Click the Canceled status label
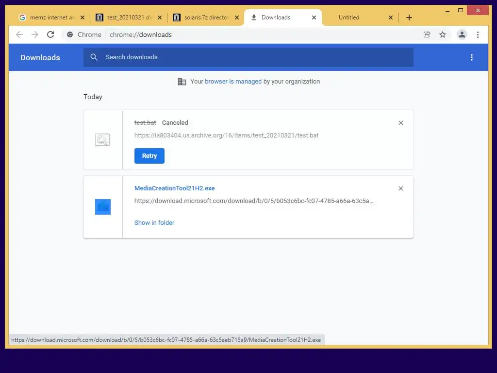 tap(175, 123)
